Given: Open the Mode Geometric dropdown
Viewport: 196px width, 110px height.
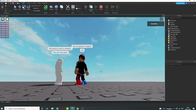Looking at the screenshot, I should point(38,6).
